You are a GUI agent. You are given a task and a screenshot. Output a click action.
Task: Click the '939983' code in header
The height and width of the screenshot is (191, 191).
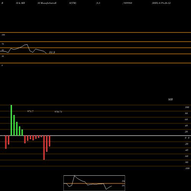(128, 3)
